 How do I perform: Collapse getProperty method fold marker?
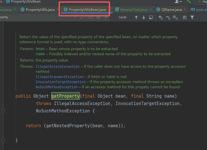tap(3, 111)
